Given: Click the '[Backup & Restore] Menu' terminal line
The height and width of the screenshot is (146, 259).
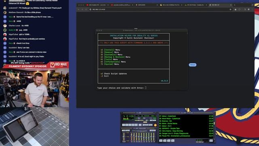Looking at the screenshot, I should tap(115, 57).
